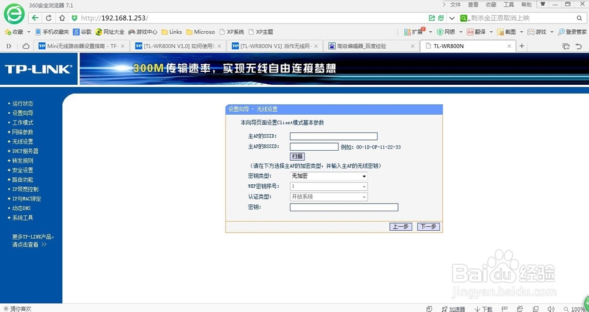Open the Microso bookmarks folder
This screenshot has height=312, width=589.
[x=201, y=32]
